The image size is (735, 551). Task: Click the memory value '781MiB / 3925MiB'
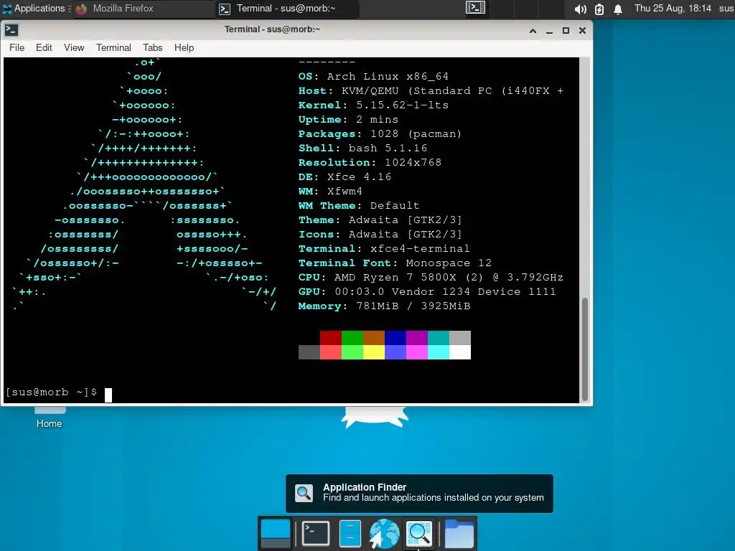[x=413, y=306]
